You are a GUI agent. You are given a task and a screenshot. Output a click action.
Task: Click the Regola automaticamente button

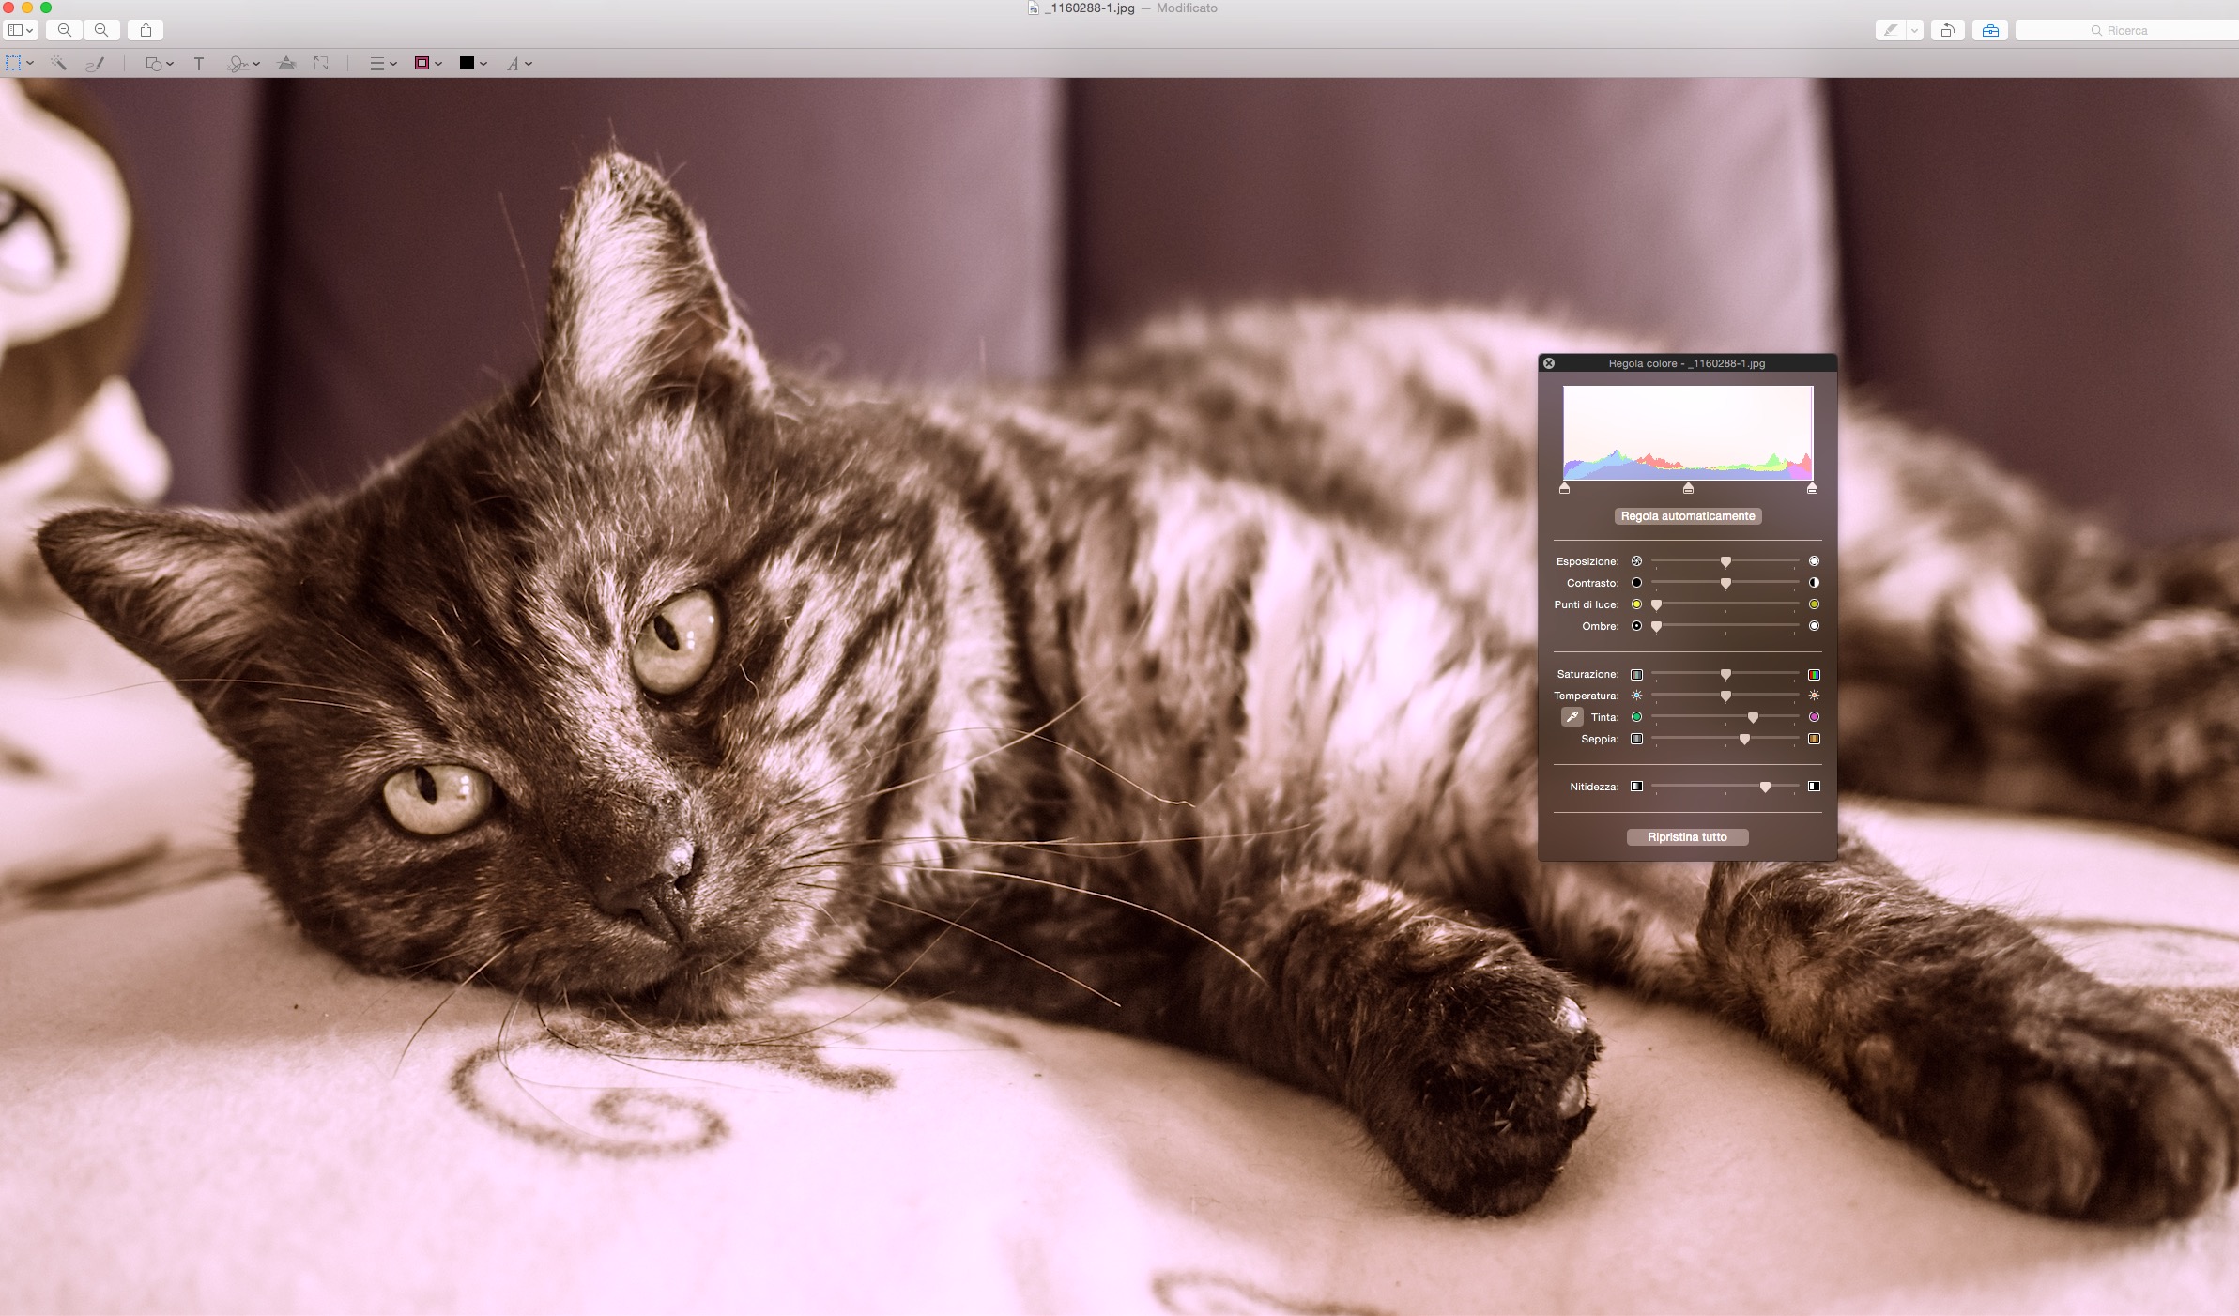(1687, 516)
